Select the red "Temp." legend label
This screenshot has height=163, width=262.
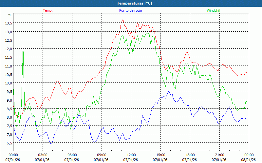click(x=48, y=10)
